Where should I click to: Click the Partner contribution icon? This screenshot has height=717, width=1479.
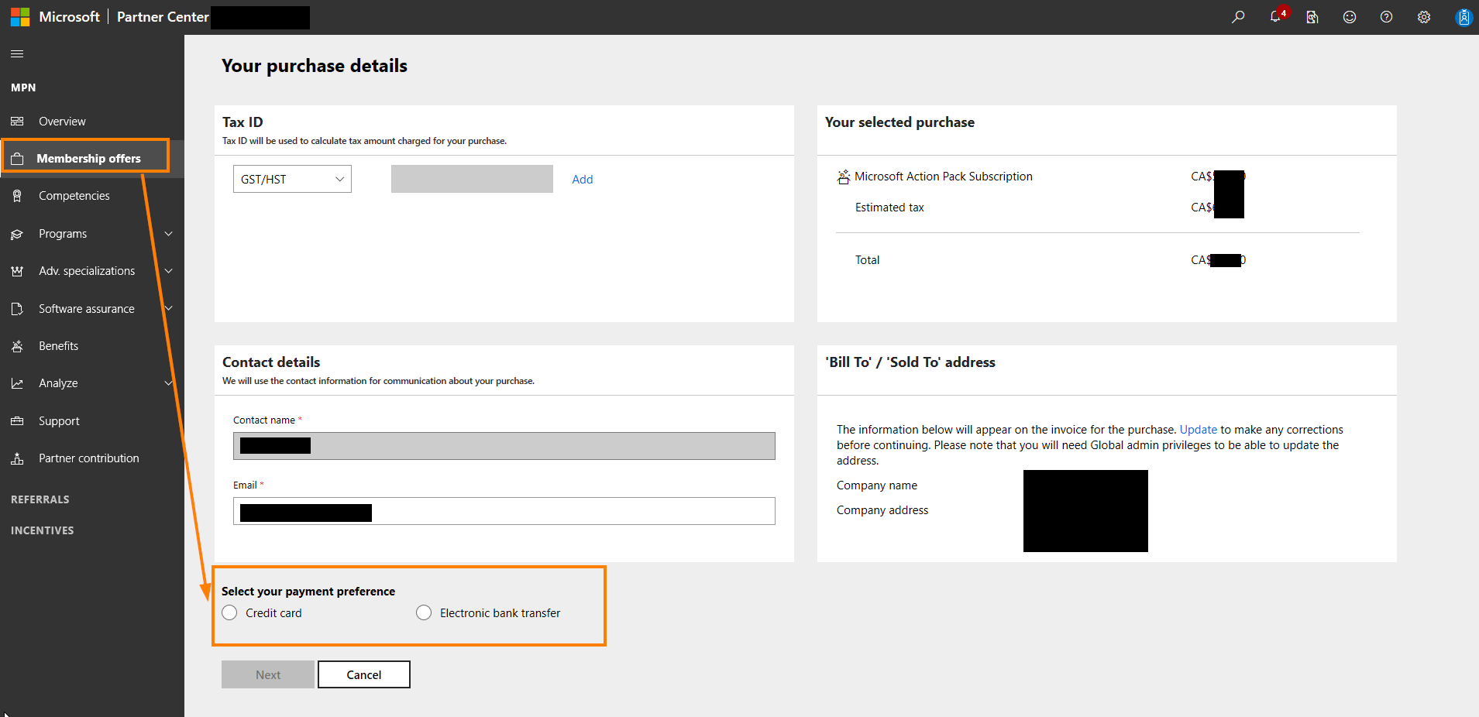(x=17, y=458)
